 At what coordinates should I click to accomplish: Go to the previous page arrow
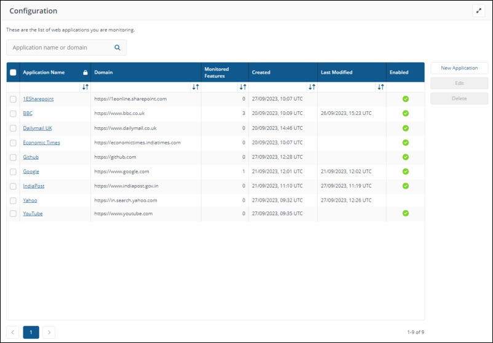coord(14,332)
